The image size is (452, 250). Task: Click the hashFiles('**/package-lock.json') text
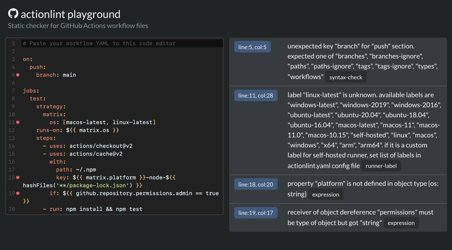point(77,185)
